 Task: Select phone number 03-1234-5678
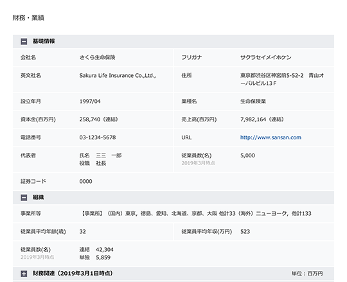click(x=98, y=137)
